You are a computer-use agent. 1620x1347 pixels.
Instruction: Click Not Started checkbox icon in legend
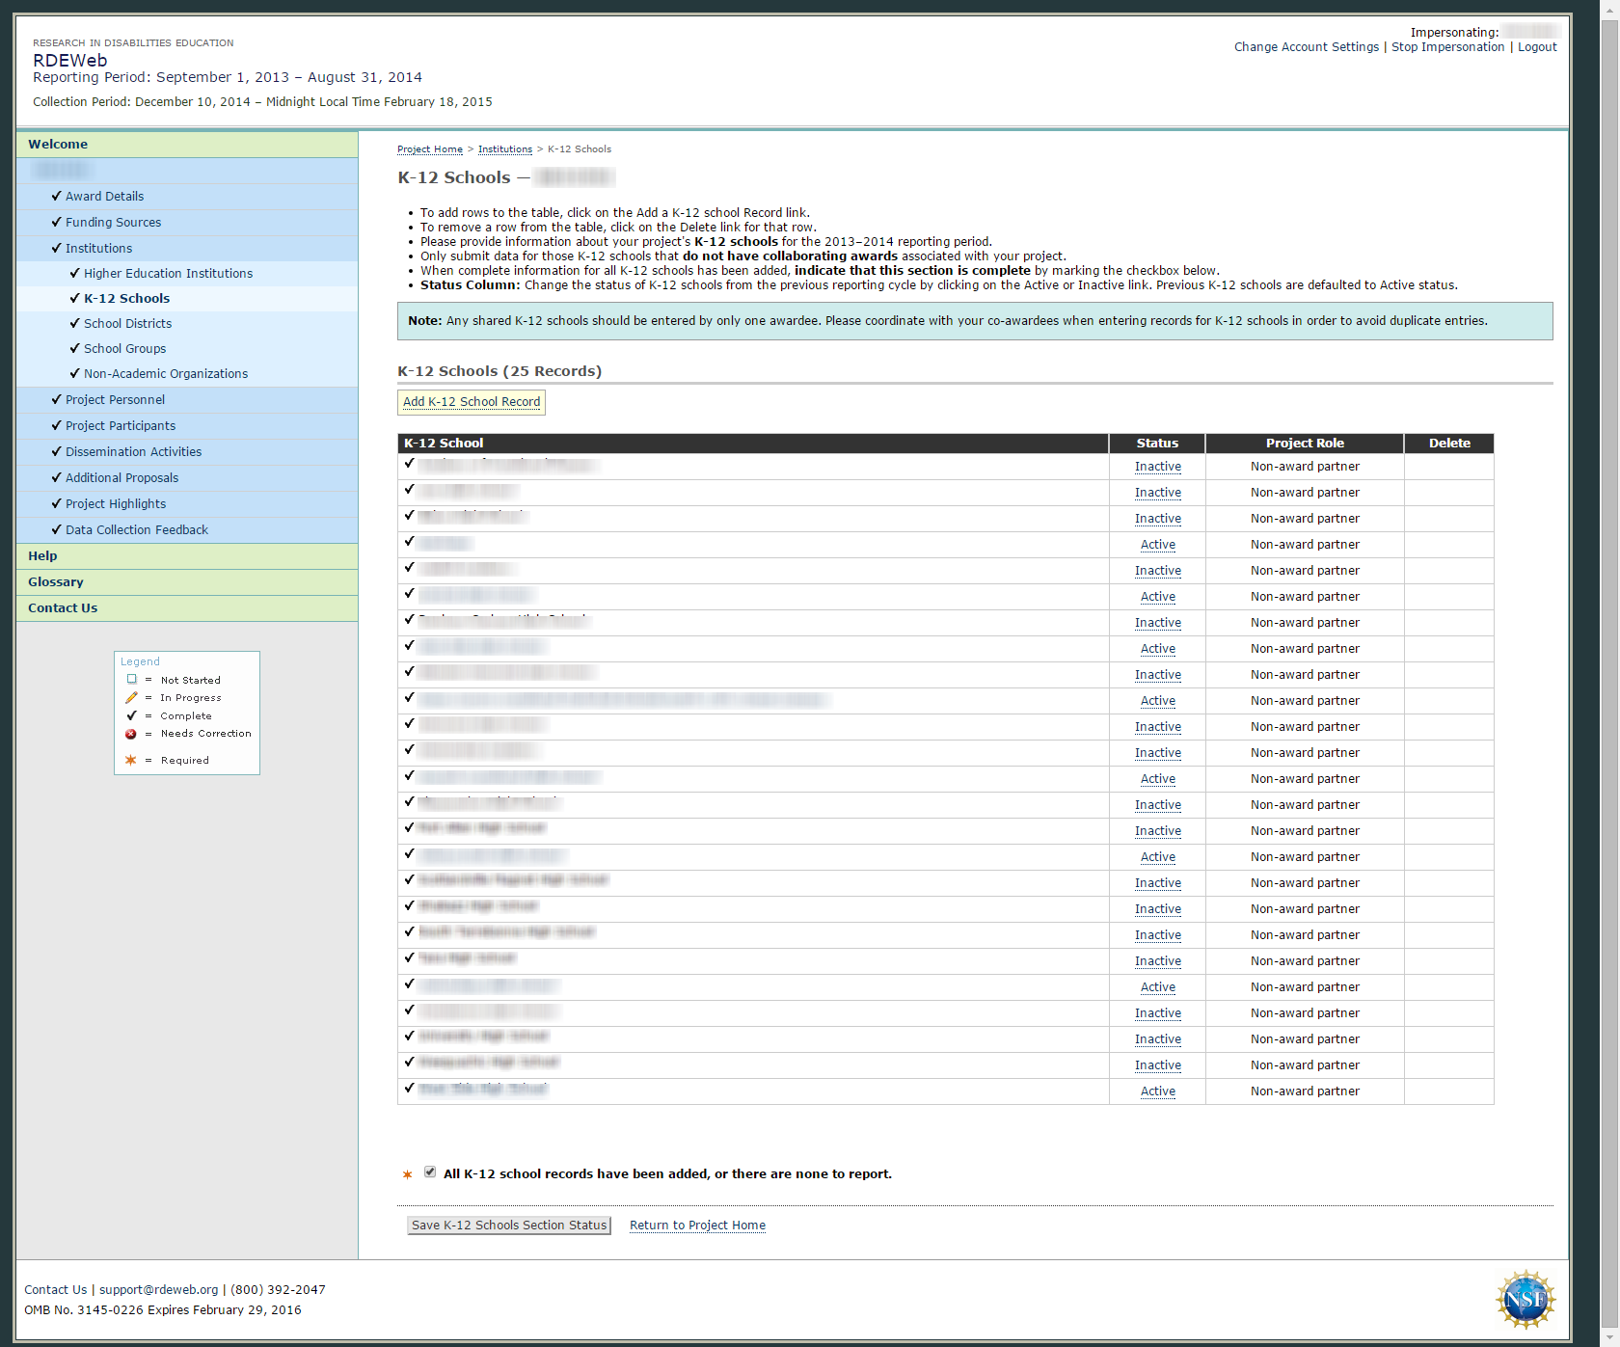[x=131, y=680]
